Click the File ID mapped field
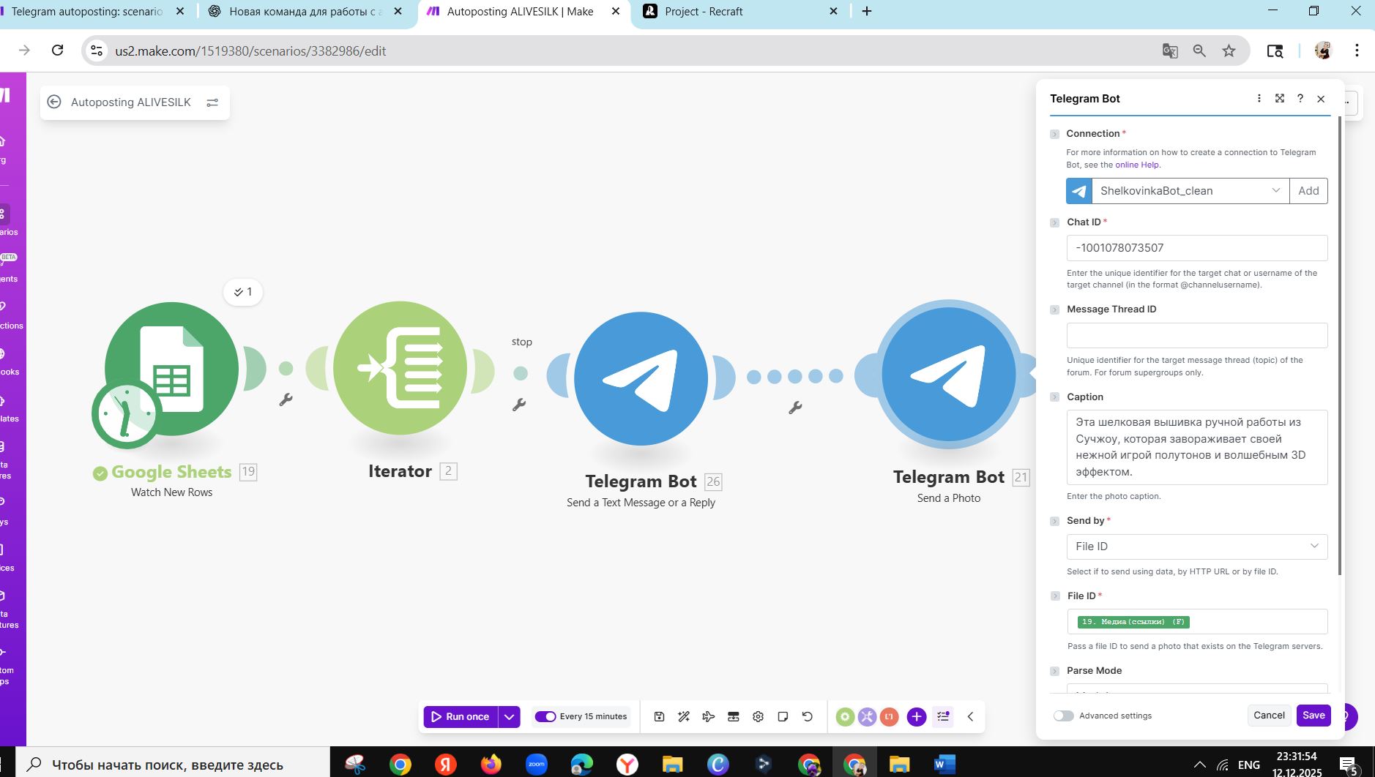 [1197, 622]
